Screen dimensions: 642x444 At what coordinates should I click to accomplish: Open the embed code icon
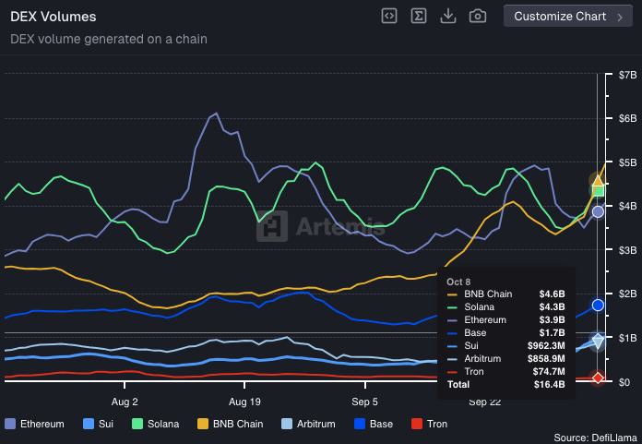[x=389, y=16]
